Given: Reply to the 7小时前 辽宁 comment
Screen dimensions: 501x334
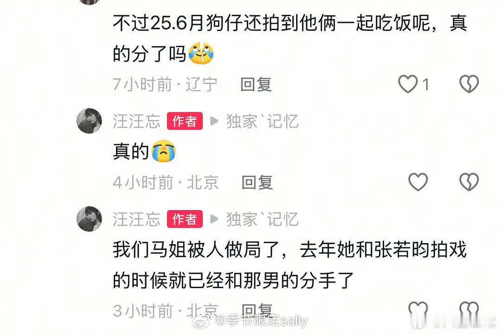Looking at the screenshot, I should click(256, 85).
